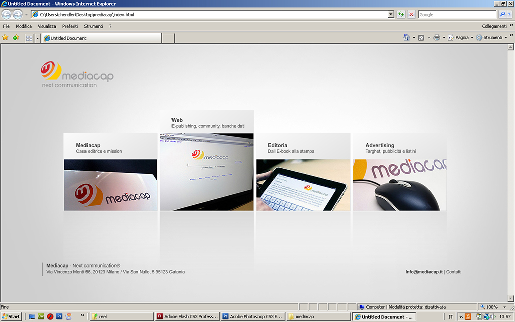Viewport: 515px width, 322px height.
Task: Expand Quick Tabs list dropdown arrow
Action: pyautogui.click(x=37, y=38)
